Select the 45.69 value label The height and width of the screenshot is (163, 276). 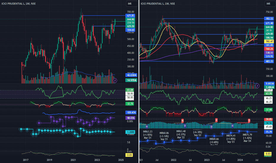click(268, 127)
